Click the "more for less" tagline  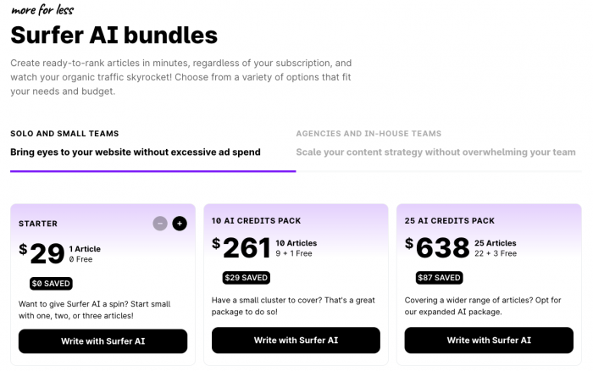[x=42, y=10]
